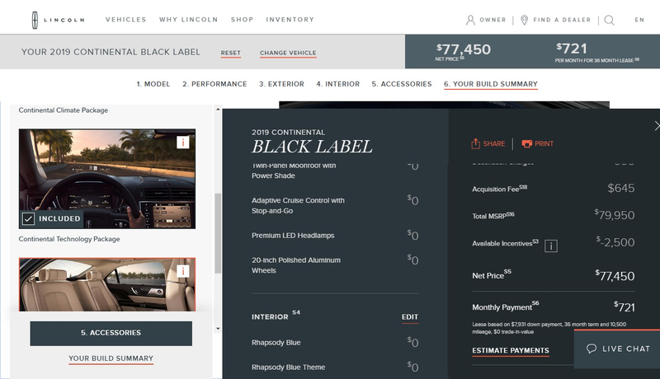
Task: Open the Vehicles menu
Action: tap(126, 20)
